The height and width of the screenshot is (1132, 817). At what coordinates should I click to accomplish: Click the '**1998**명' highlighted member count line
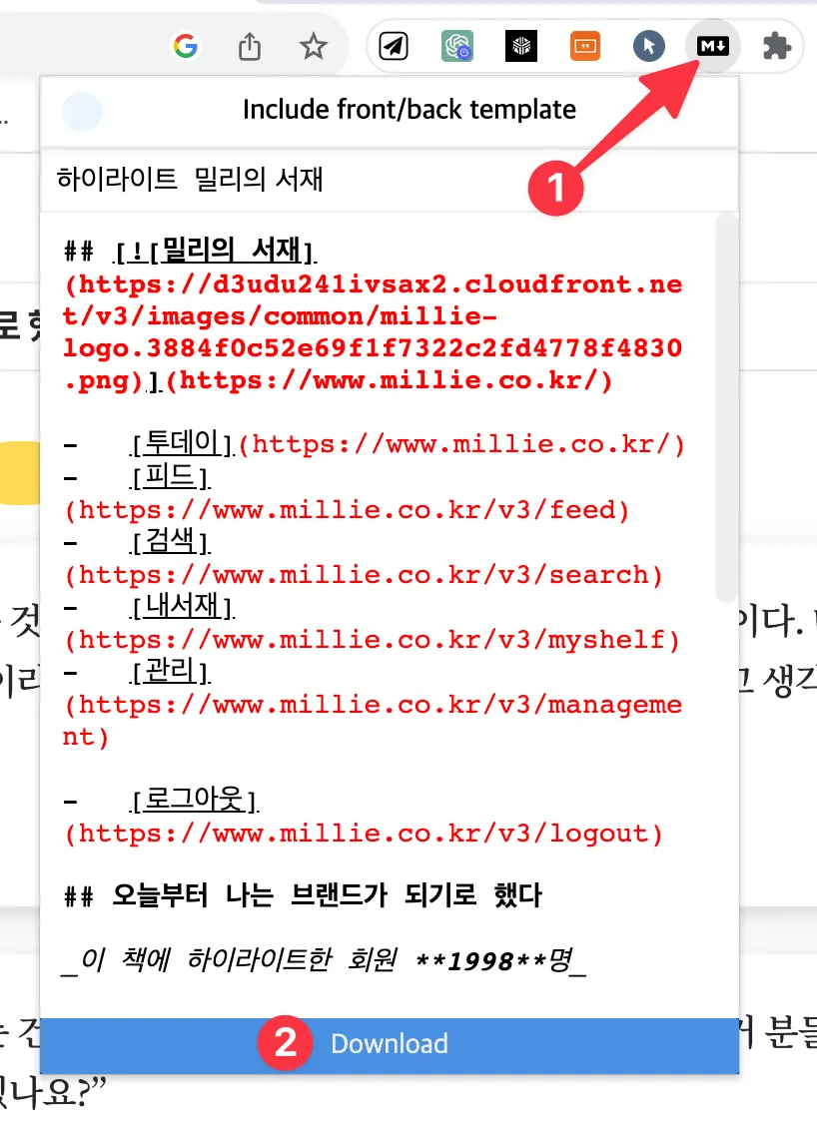325,960
